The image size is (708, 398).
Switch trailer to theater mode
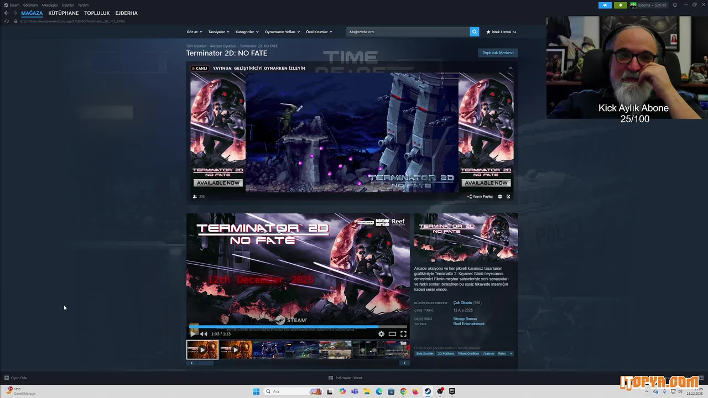[392, 334]
